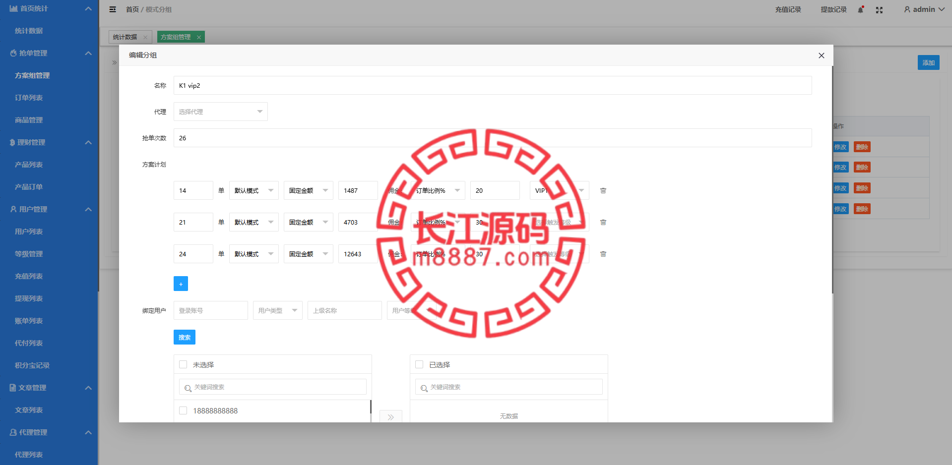Delete the plan row with 12643
The width and height of the screenshot is (952, 465).
[603, 254]
